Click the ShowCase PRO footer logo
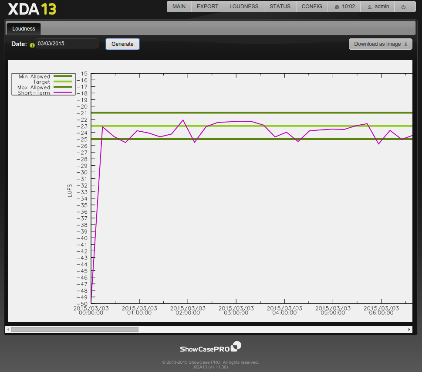Viewport: 422px width, 372px height. click(210, 347)
